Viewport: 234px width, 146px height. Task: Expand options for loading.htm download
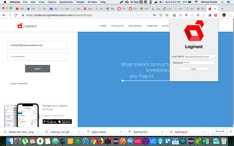[x=162, y=132]
